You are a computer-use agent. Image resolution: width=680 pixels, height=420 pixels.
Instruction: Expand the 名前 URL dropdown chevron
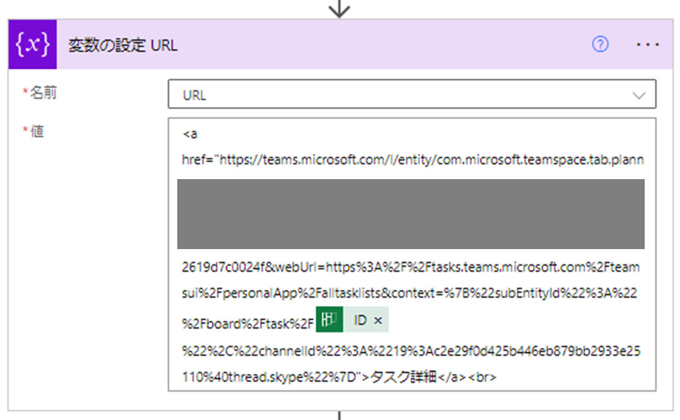pos(639,95)
